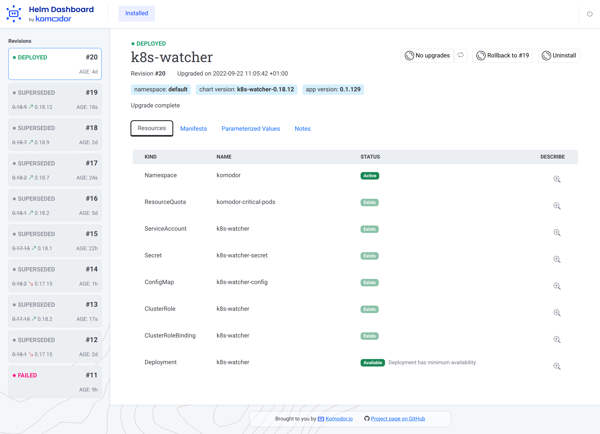600x434 pixels.
Task: Select the FAILED revision #11 card
Action: (55, 382)
